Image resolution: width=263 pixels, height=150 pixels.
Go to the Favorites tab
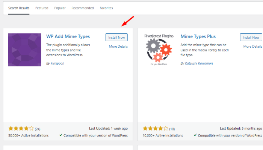[106, 8]
